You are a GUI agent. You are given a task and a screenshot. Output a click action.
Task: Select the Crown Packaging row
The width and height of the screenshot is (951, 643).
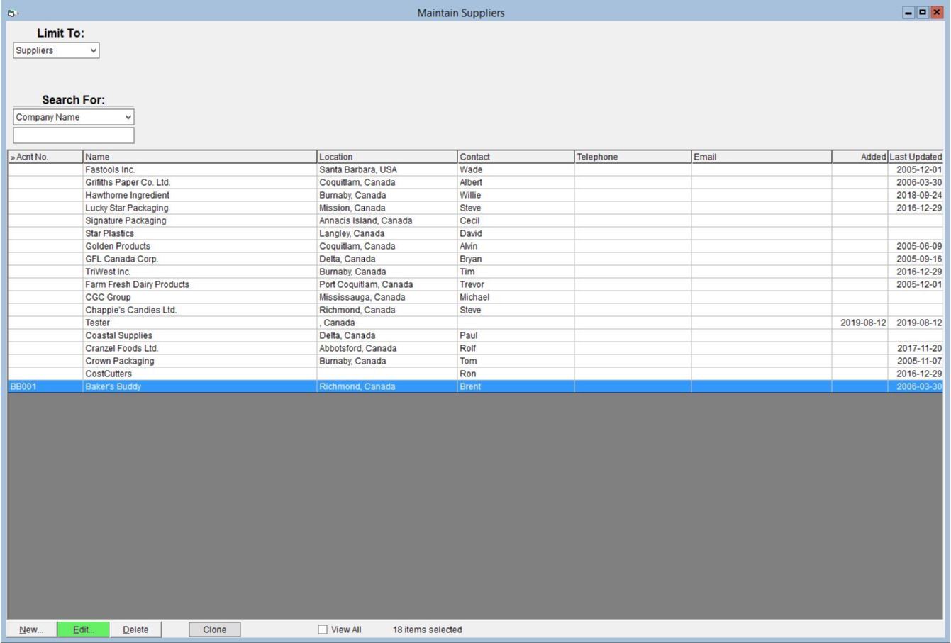[475, 361]
